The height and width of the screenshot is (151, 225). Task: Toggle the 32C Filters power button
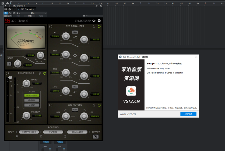click(x=99, y=105)
